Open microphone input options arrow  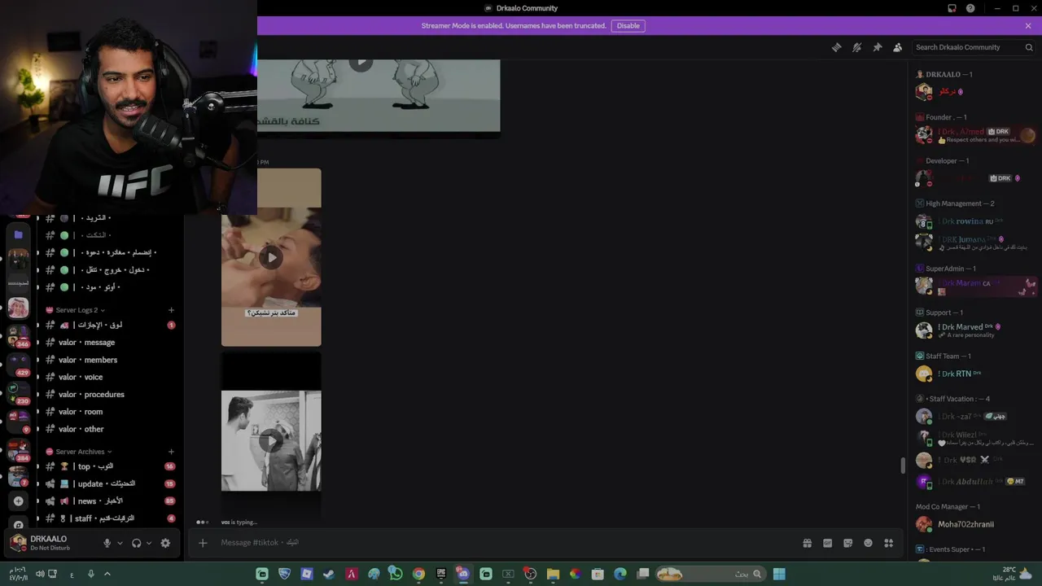[120, 543]
